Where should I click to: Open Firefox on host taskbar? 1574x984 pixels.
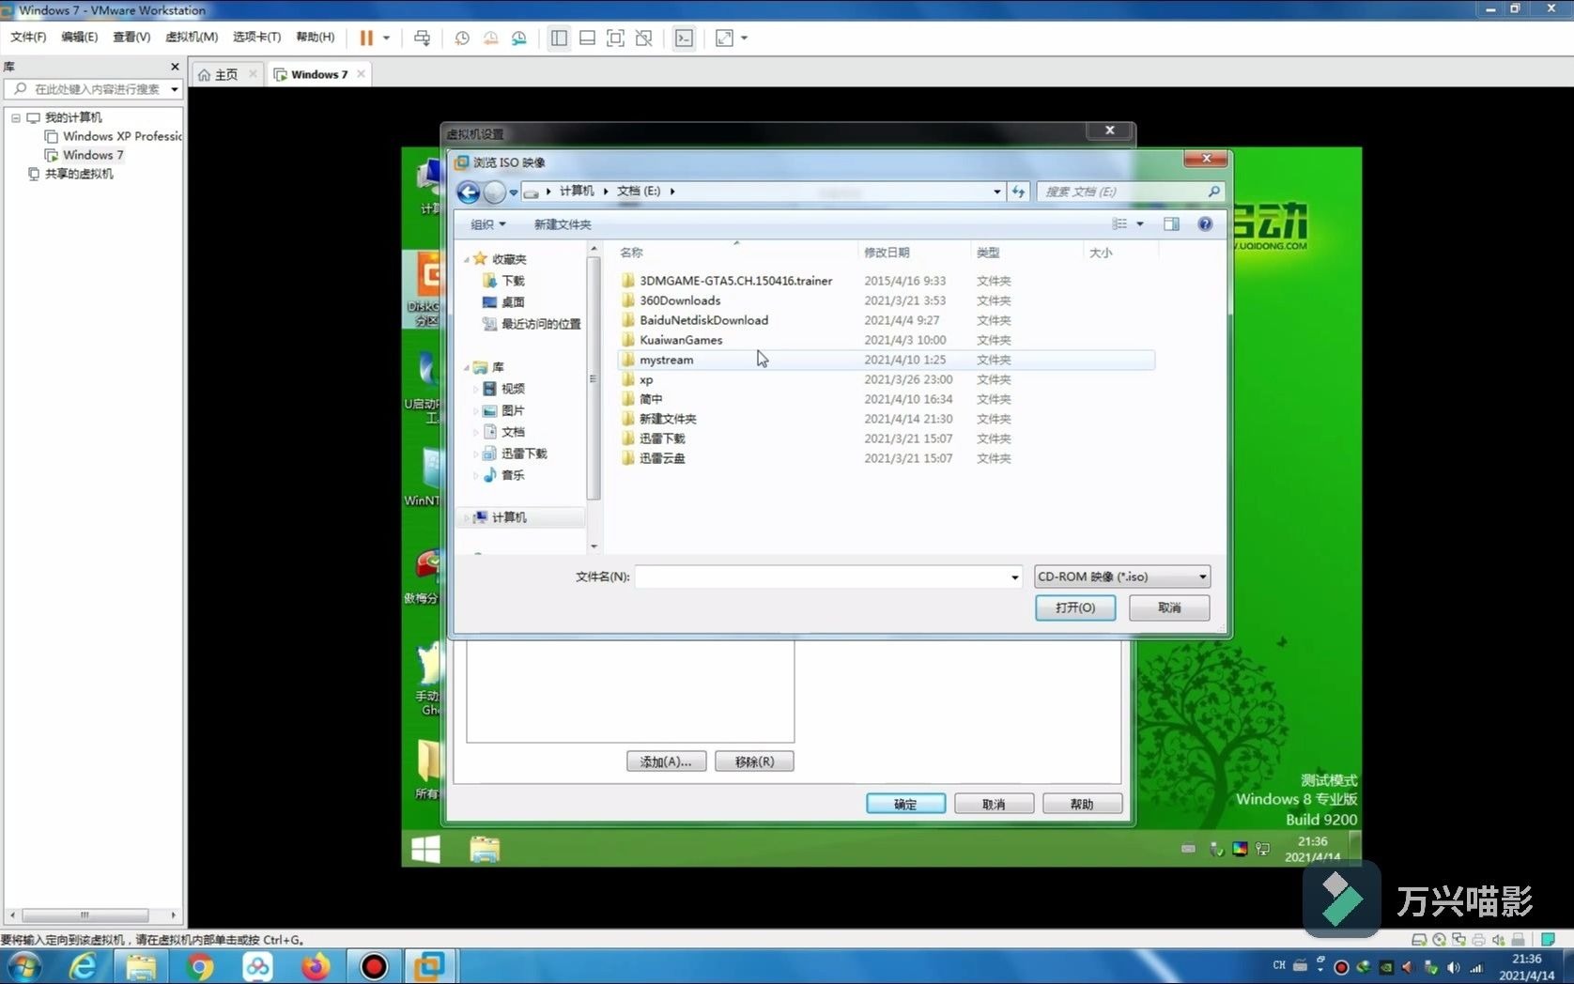tap(316, 966)
